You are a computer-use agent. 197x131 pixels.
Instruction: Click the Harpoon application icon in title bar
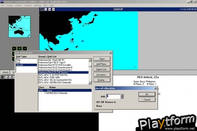tap(2, 2)
